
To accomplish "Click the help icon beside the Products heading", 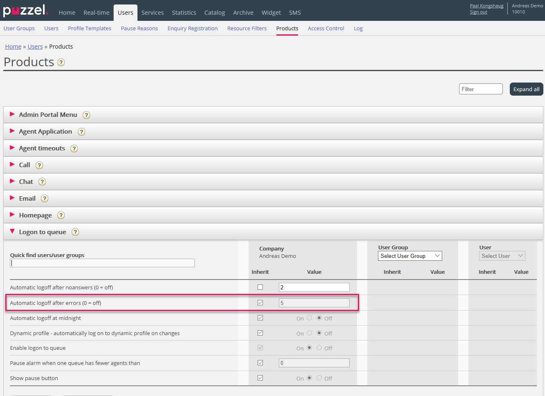I will tap(61, 62).
